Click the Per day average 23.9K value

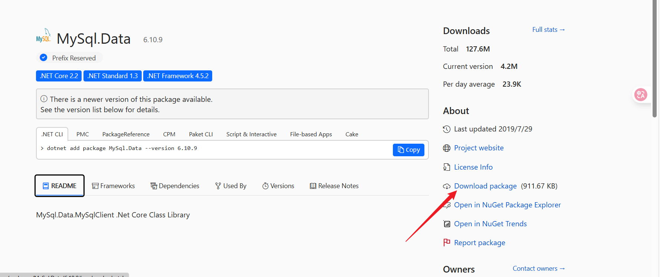tap(512, 84)
